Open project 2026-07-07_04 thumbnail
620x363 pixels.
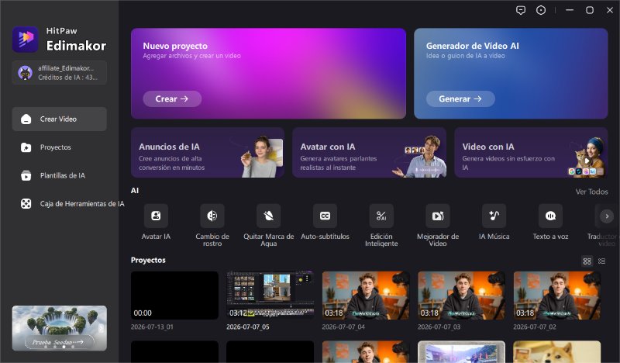(x=366, y=296)
